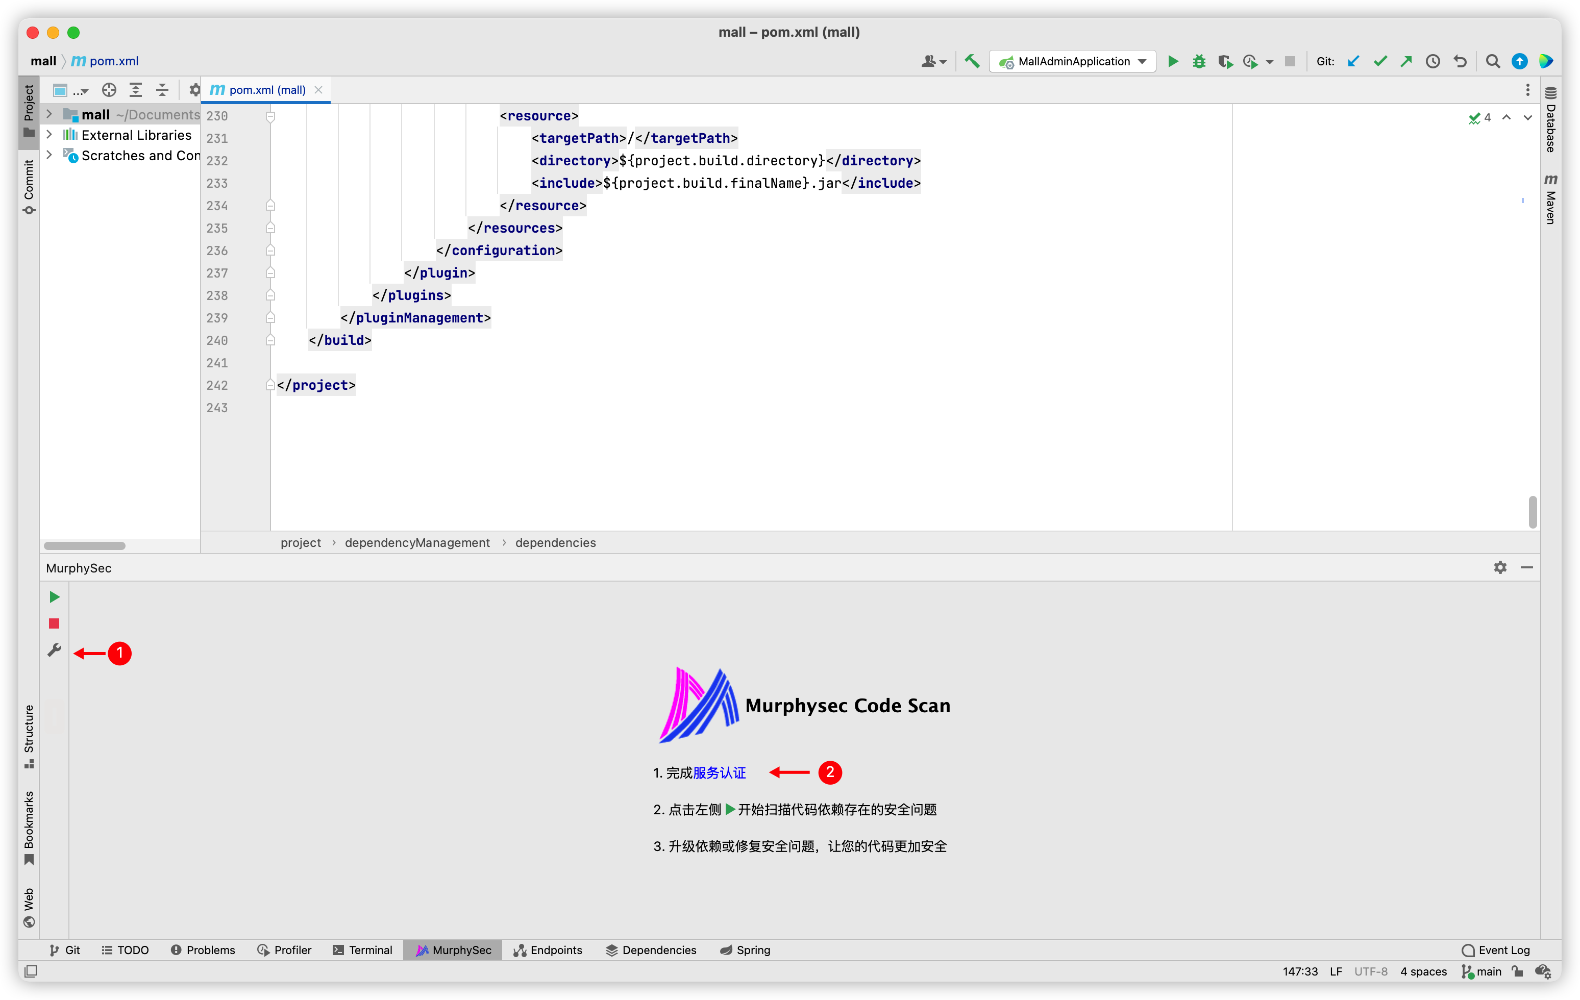Expand the mall project folder
Image resolution: width=1580 pixels, height=1000 pixels.
pyautogui.click(x=49, y=114)
